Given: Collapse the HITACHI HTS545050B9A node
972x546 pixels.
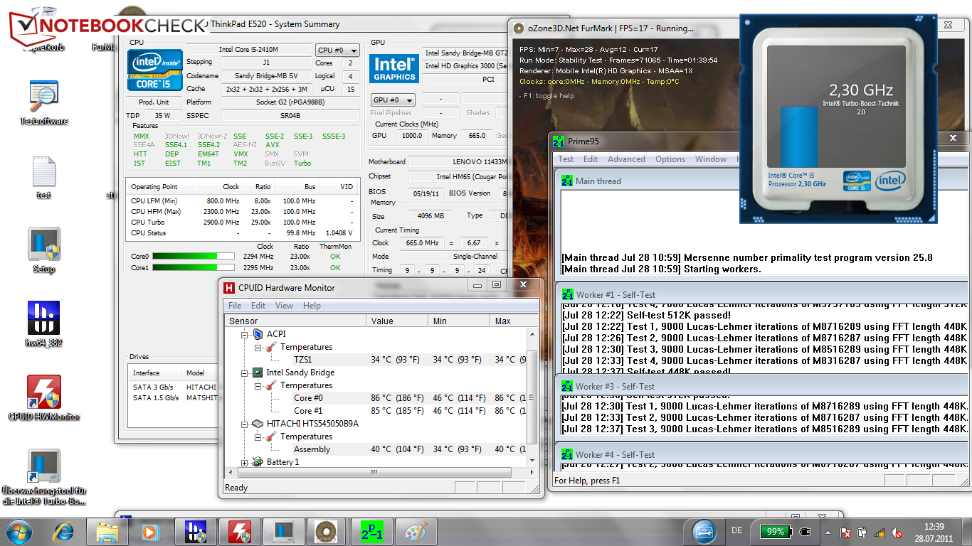Looking at the screenshot, I should (245, 424).
